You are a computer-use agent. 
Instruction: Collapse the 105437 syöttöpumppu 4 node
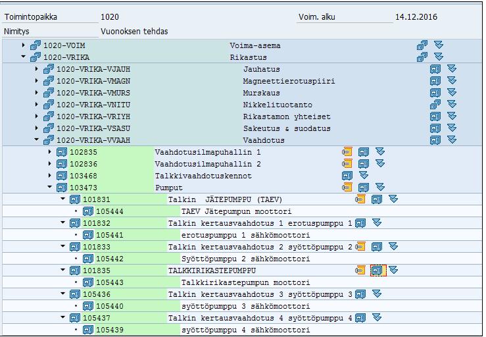[63, 317]
